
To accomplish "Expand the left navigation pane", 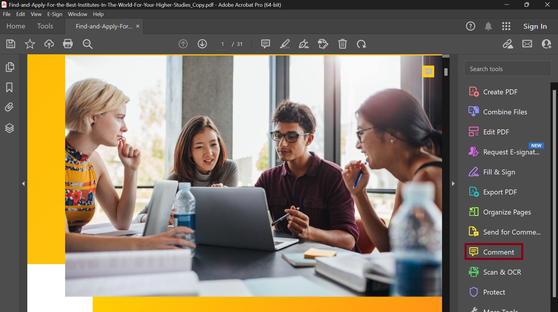I will click(x=24, y=183).
